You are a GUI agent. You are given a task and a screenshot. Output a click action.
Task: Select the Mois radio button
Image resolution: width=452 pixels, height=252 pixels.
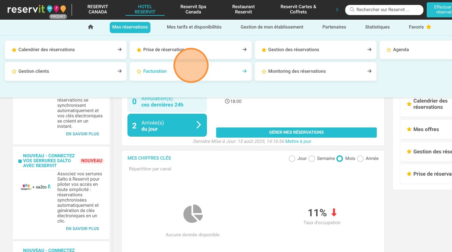(340, 159)
